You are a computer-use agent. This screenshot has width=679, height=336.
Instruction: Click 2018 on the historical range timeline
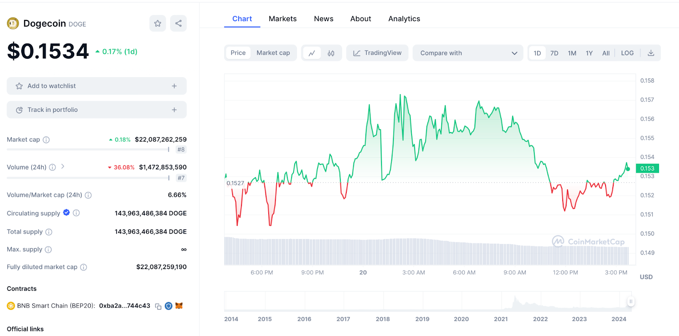[x=383, y=319]
